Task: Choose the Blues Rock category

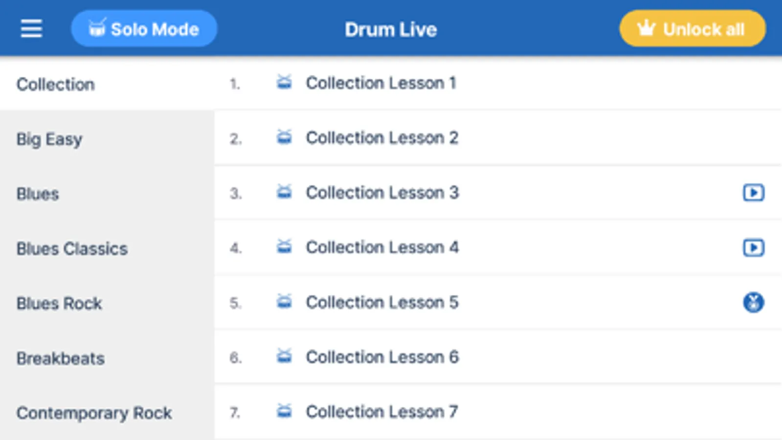Action: coord(59,304)
